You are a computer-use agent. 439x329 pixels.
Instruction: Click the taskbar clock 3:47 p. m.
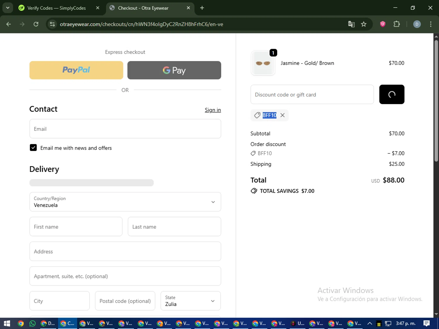(406, 323)
